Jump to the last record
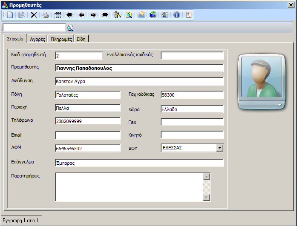This screenshot has height=226, width=297. coord(105,15)
